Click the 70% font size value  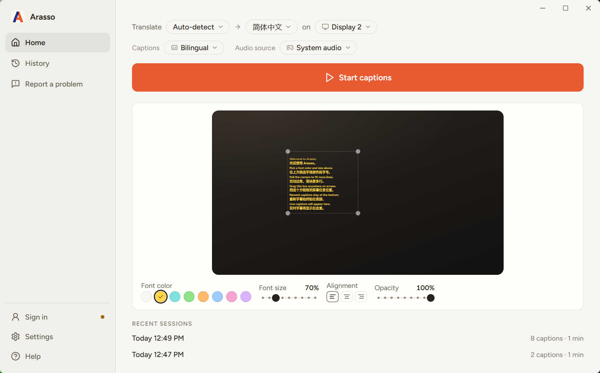coord(312,288)
